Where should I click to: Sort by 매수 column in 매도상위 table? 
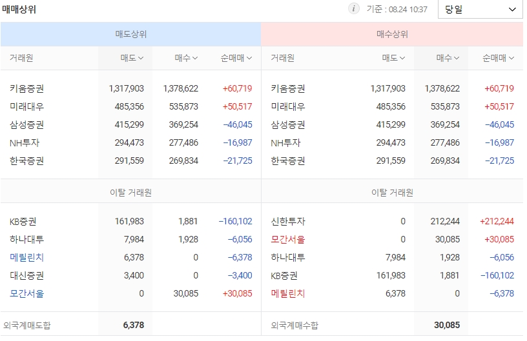click(x=186, y=58)
